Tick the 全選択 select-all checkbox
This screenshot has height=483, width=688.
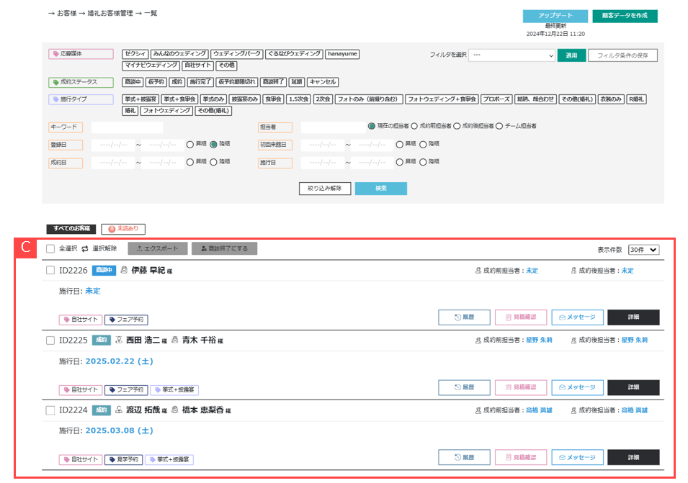tap(50, 249)
